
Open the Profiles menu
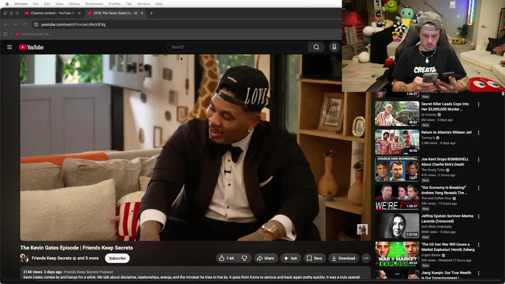(114, 4)
